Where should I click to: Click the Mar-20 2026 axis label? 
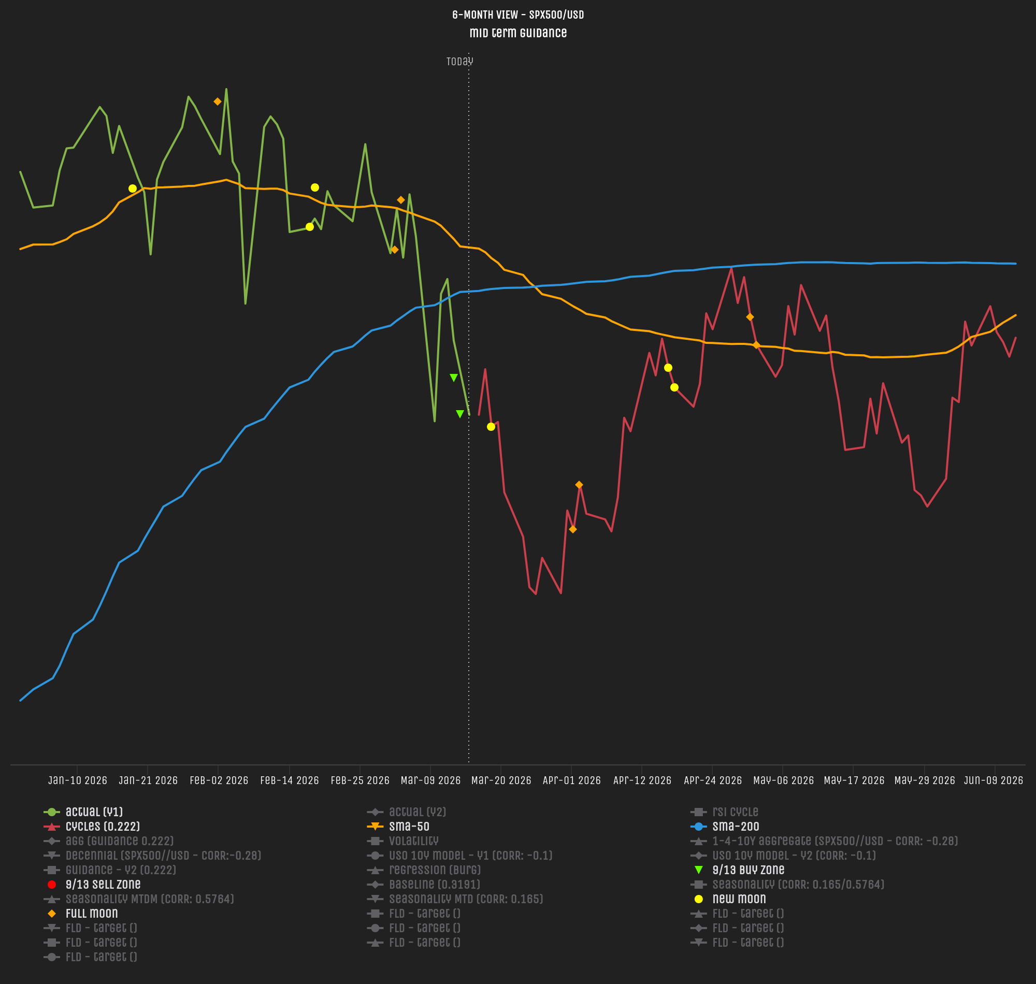point(501,780)
